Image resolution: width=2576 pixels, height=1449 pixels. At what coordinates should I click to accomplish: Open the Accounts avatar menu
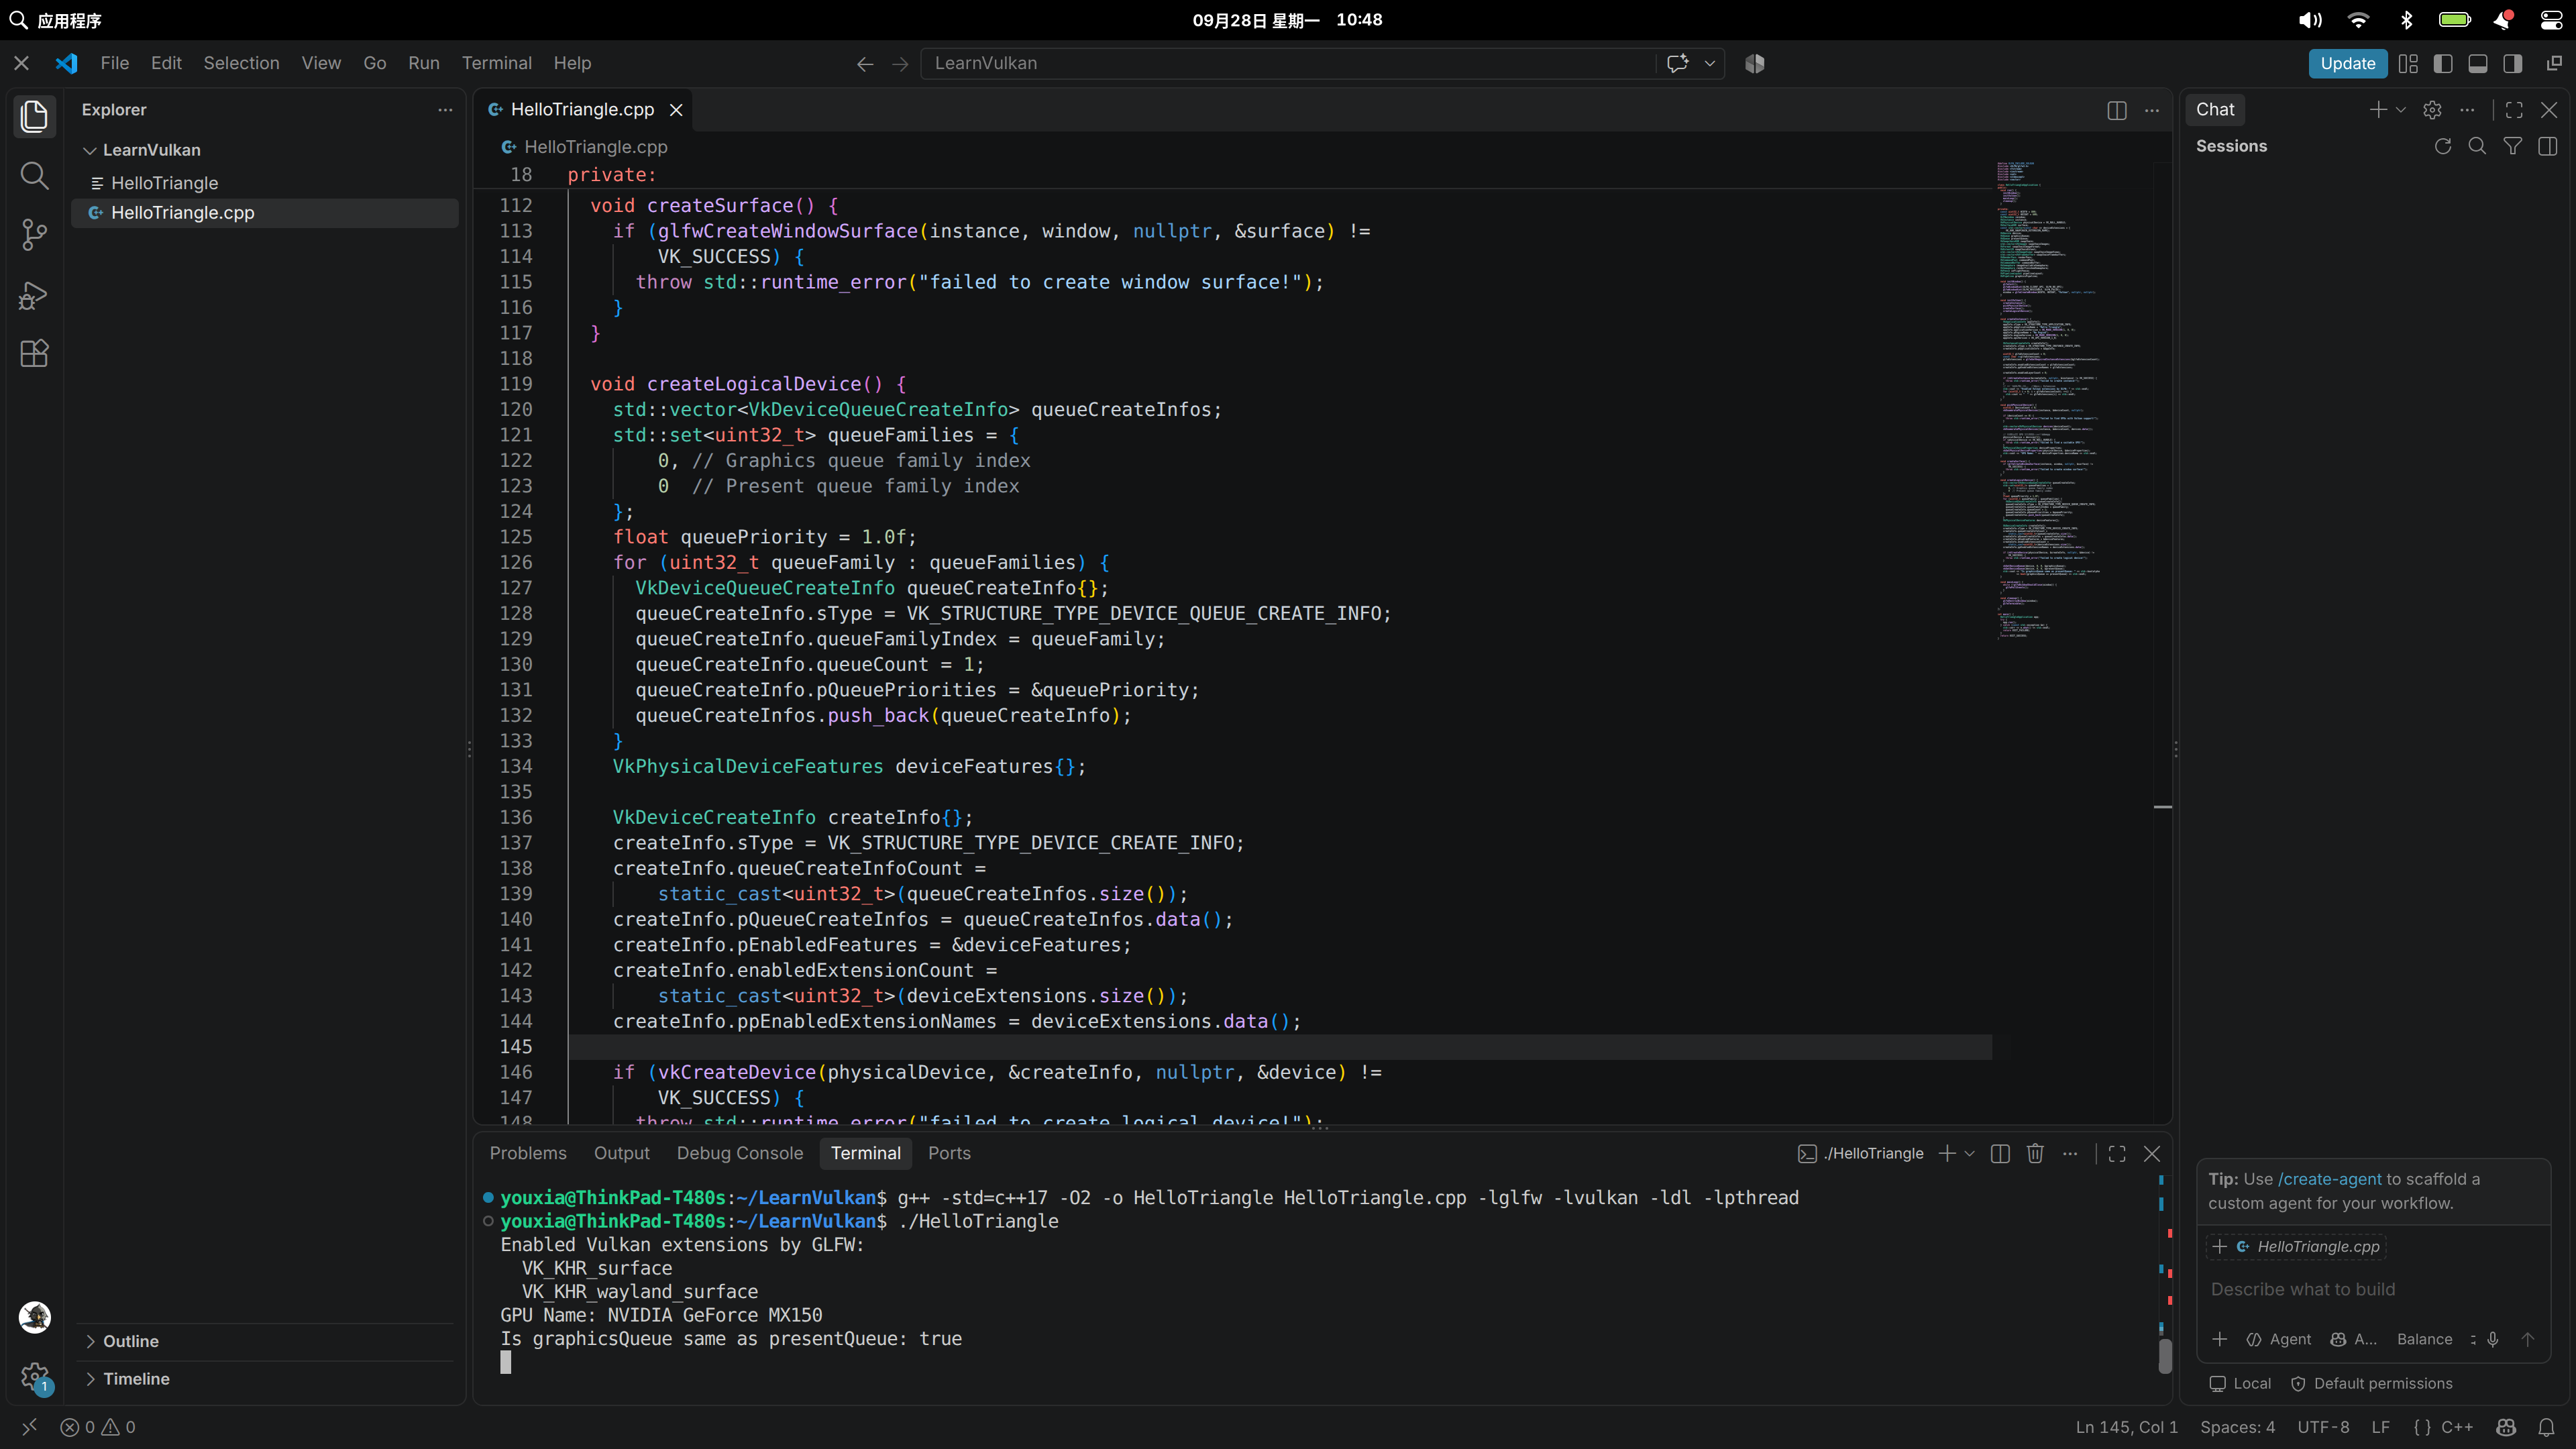(35, 1317)
